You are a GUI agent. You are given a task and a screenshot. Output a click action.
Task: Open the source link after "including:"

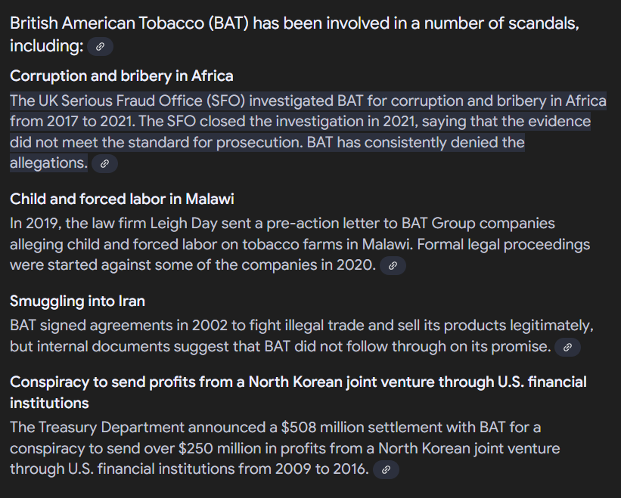[x=100, y=47]
